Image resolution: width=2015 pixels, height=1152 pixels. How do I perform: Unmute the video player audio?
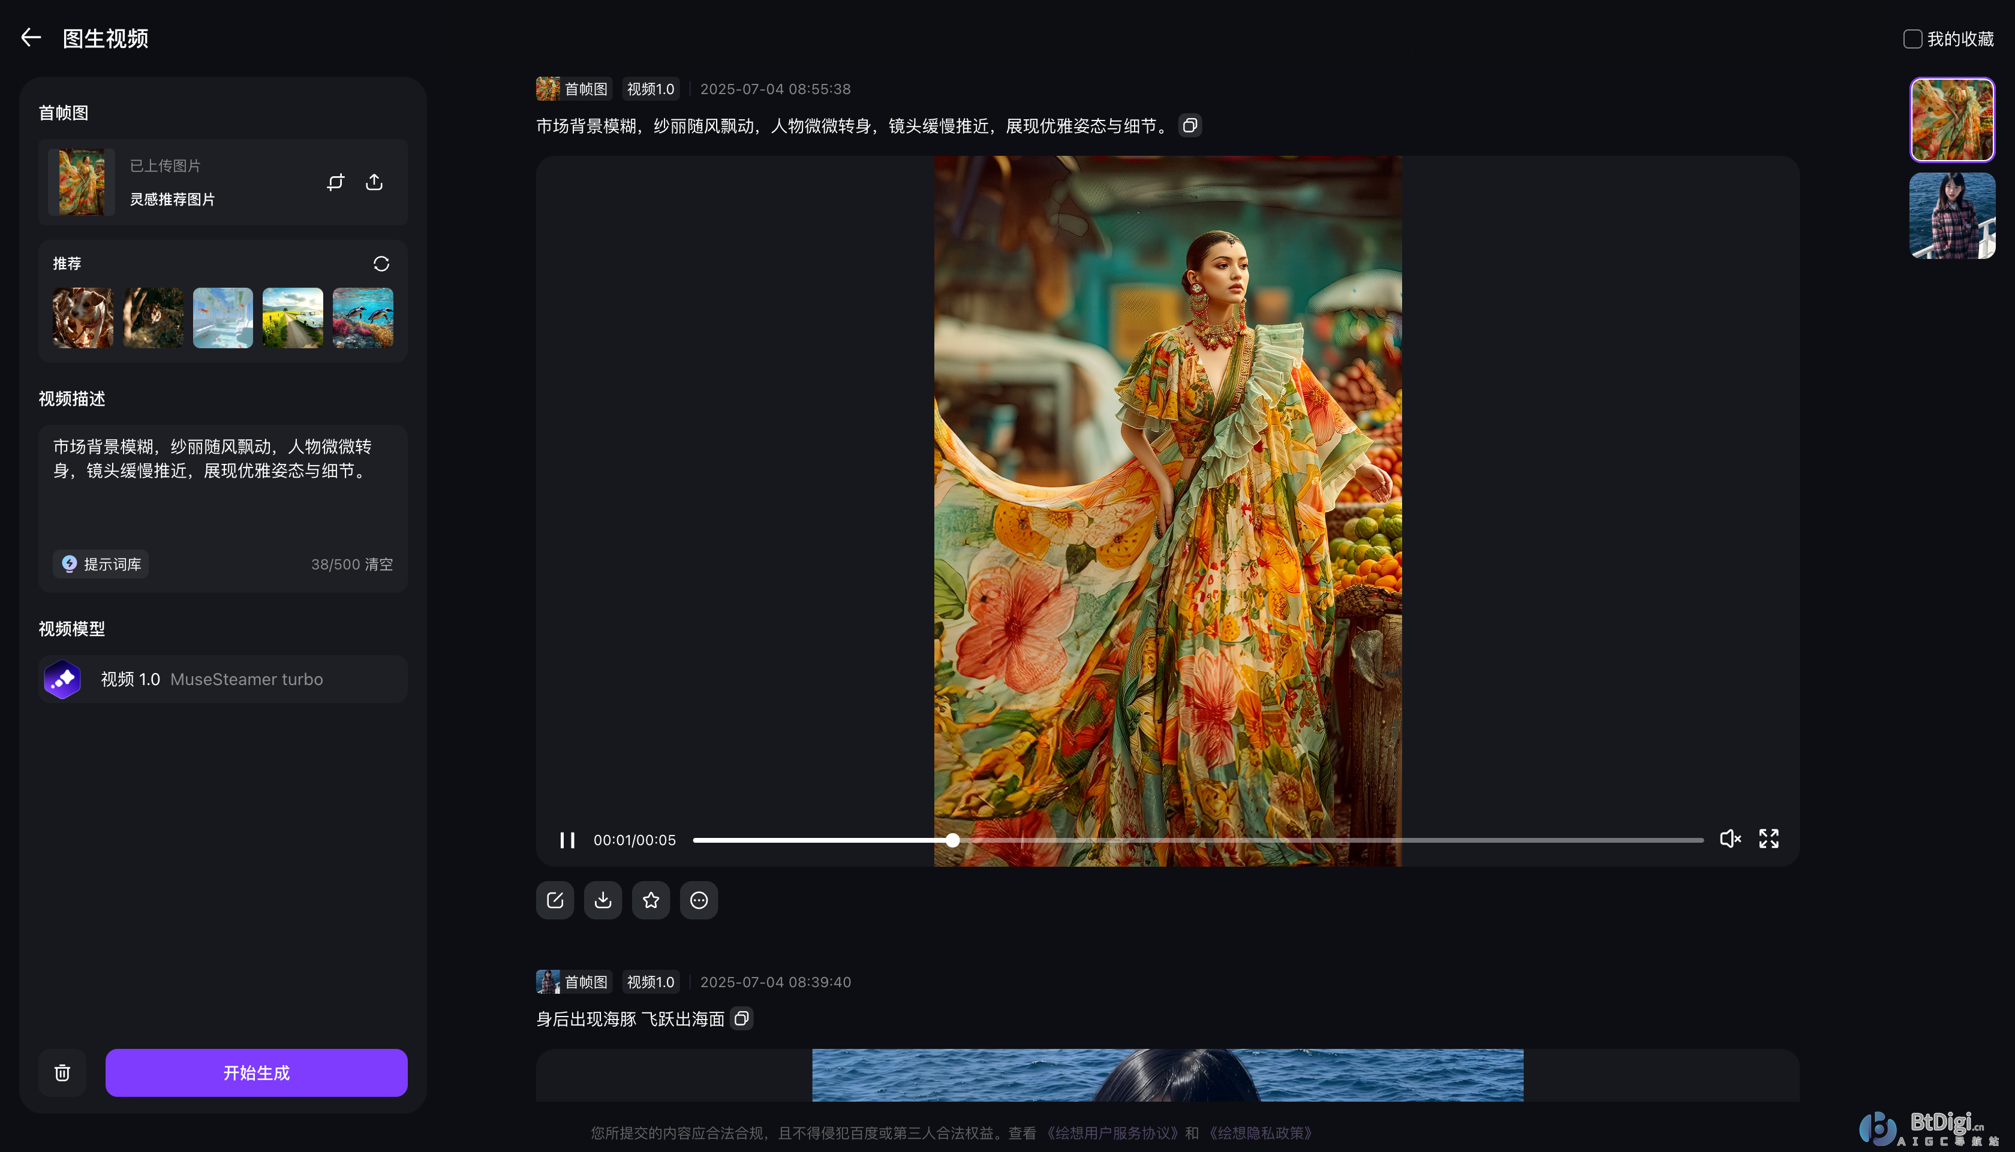click(1730, 839)
